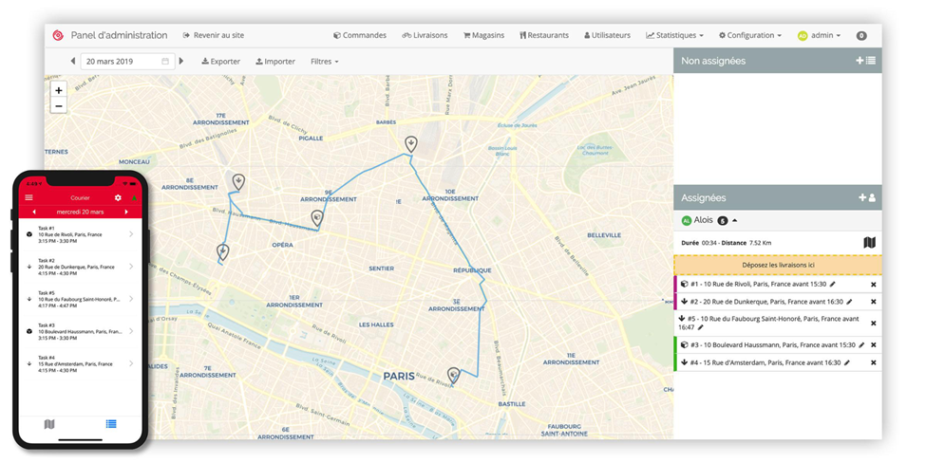Add a courier in Assignées panel

[866, 197]
